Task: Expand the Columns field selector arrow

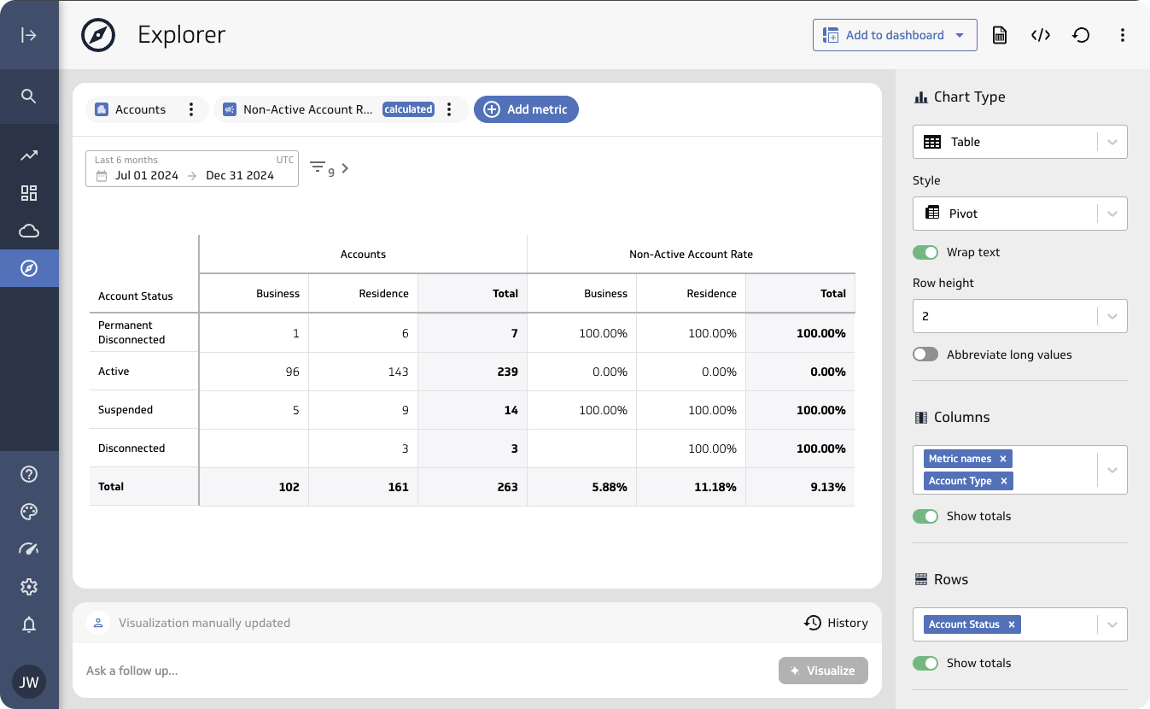Action: coord(1112,470)
